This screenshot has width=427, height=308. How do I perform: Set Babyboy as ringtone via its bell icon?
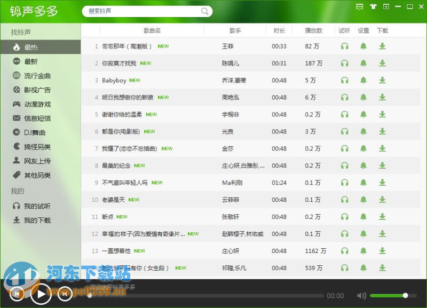(x=363, y=80)
